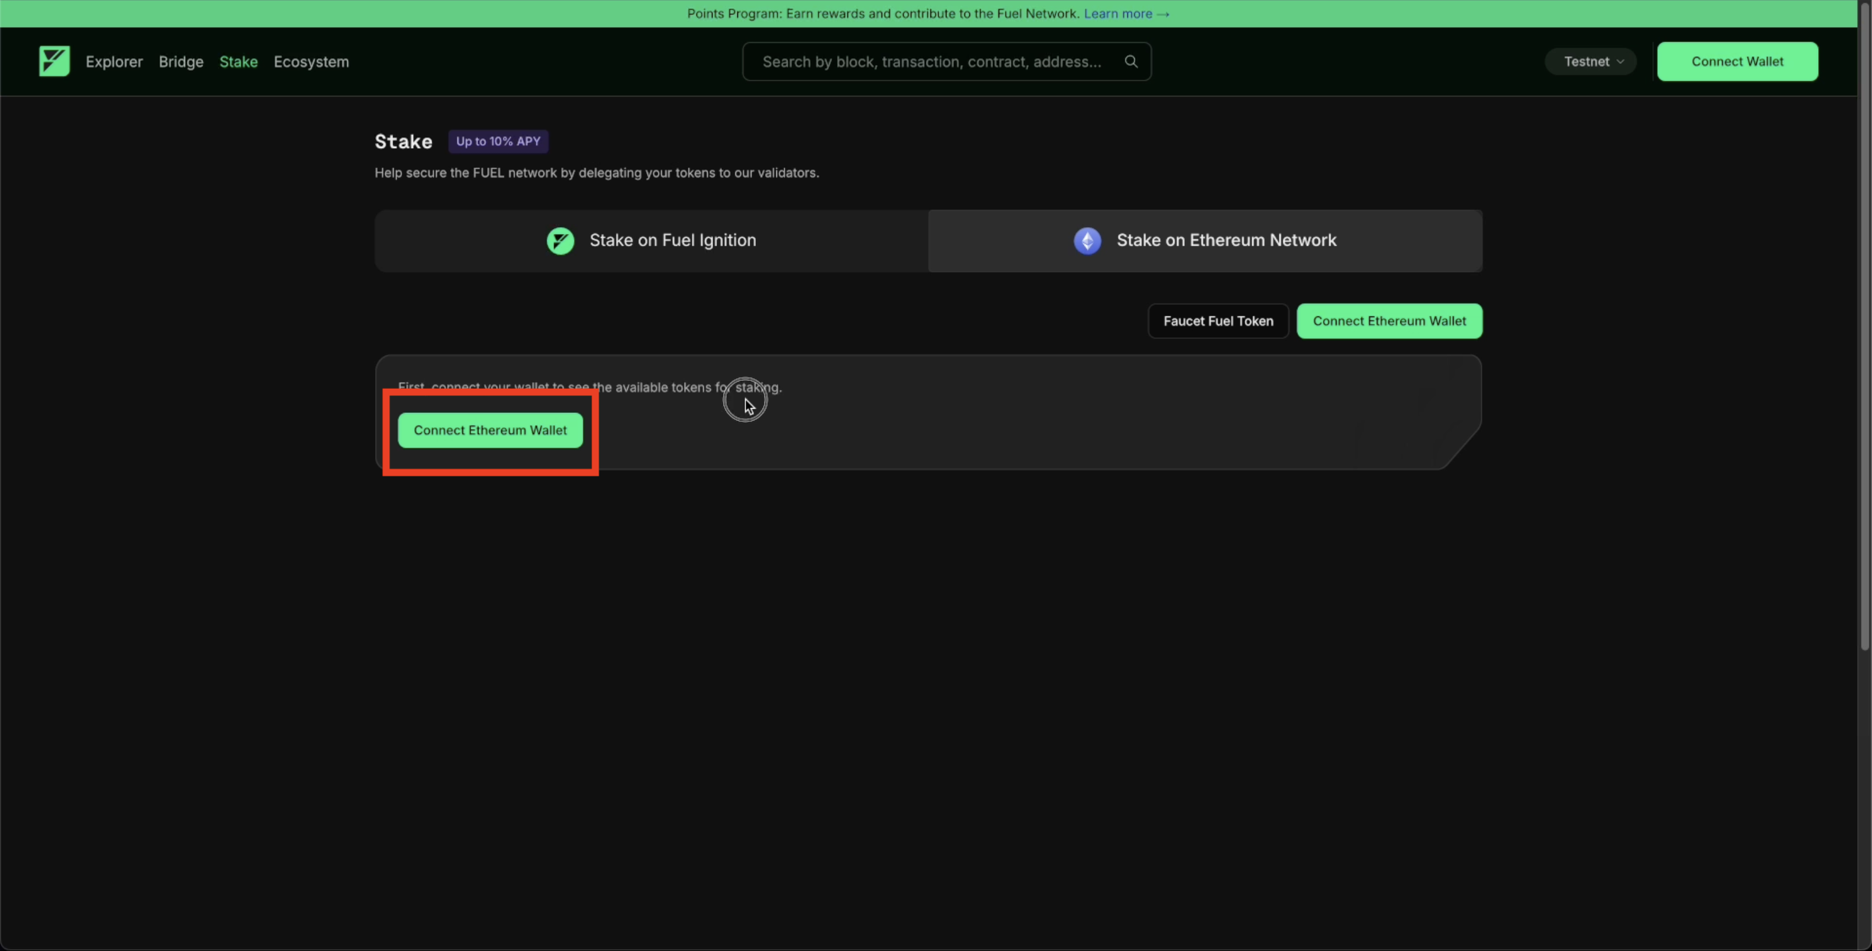This screenshot has height=951, width=1872.
Task: Click the search magnifier icon
Action: click(1131, 61)
